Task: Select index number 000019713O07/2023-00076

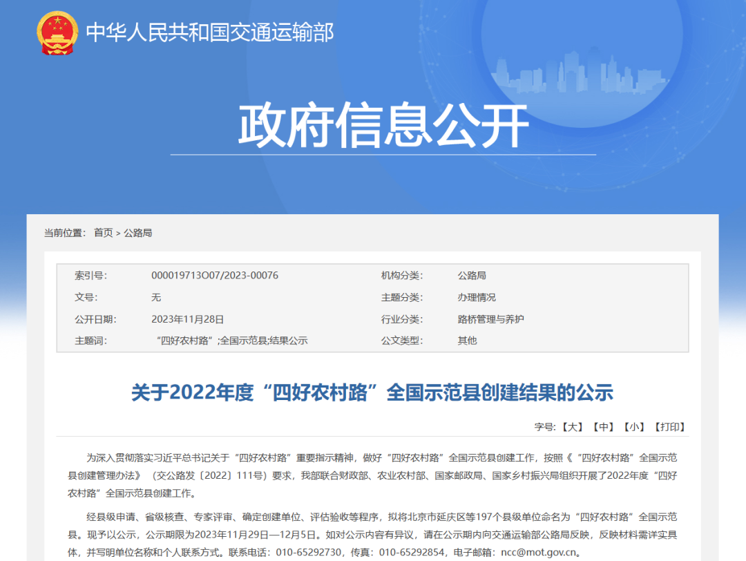Action: click(x=215, y=276)
